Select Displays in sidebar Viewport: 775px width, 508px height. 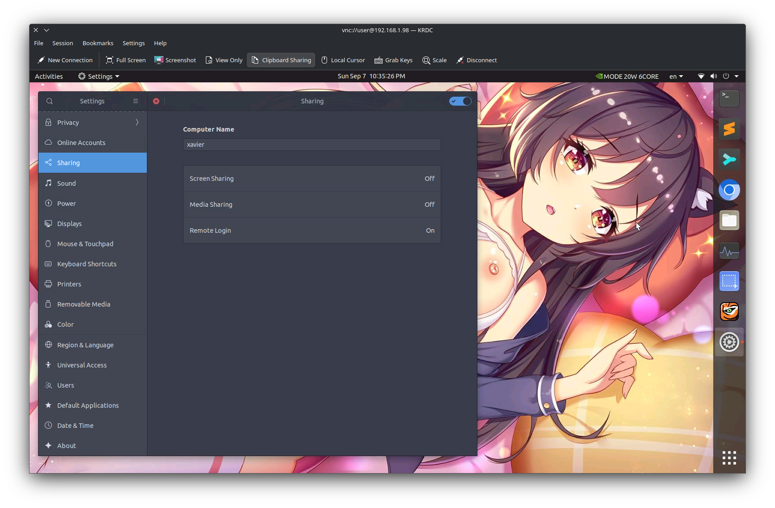pyautogui.click(x=93, y=223)
